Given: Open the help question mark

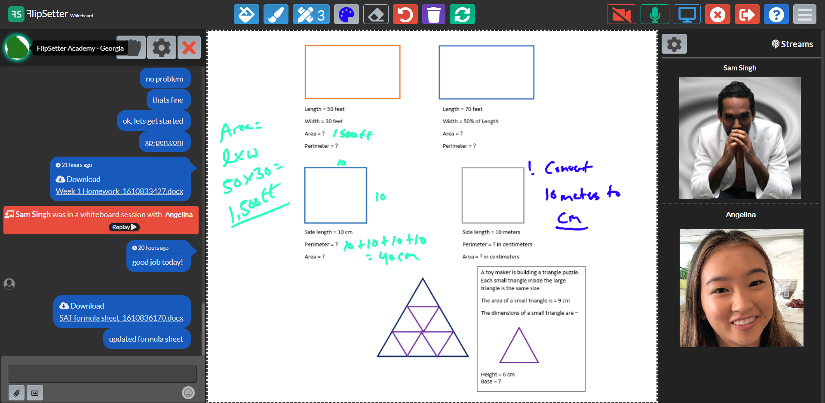Looking at the screenshot, I should click(776, 14).
